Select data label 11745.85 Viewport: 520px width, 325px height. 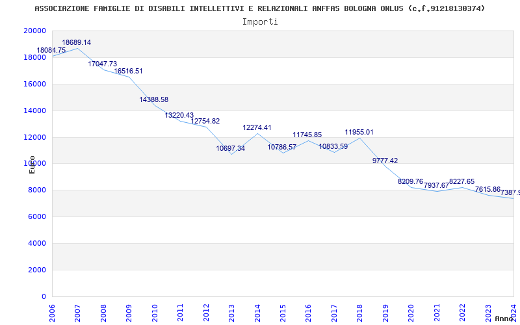307,135
